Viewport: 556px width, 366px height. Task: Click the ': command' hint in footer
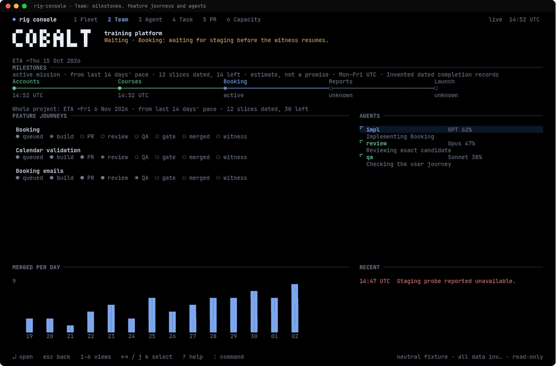coord(229,357)
